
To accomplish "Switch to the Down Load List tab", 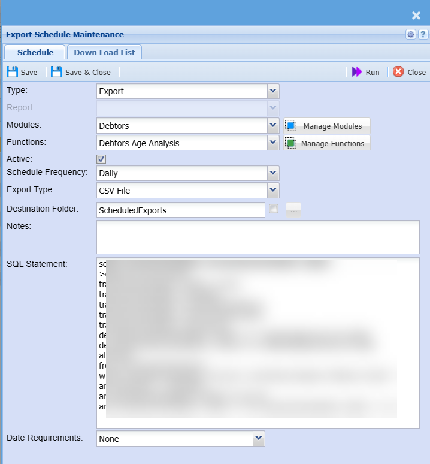I will click(x=104, y=52).
